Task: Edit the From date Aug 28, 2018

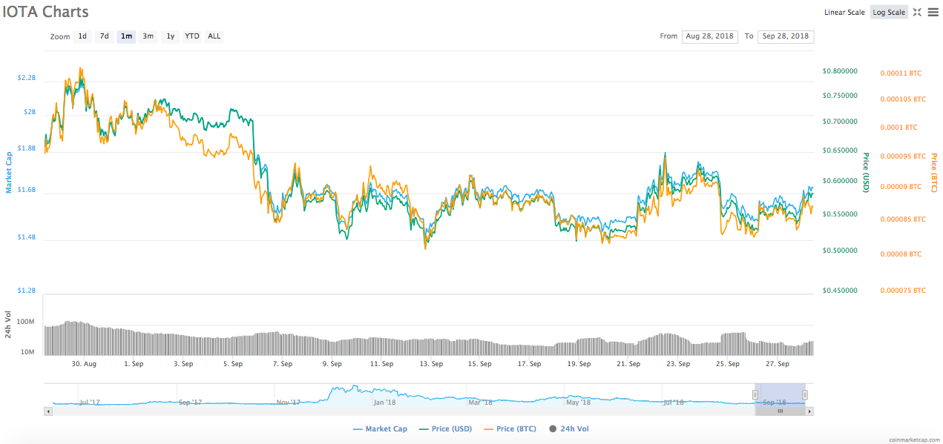Action: [x=709, y=36]
